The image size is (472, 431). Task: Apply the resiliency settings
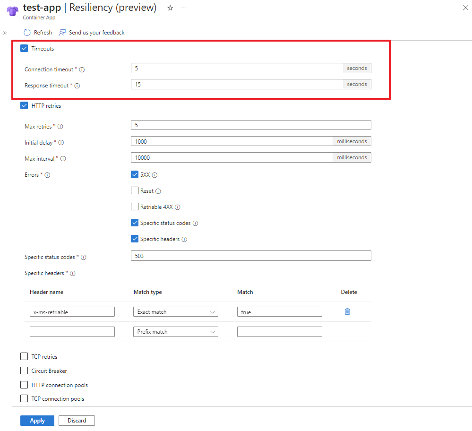[37, 420]
